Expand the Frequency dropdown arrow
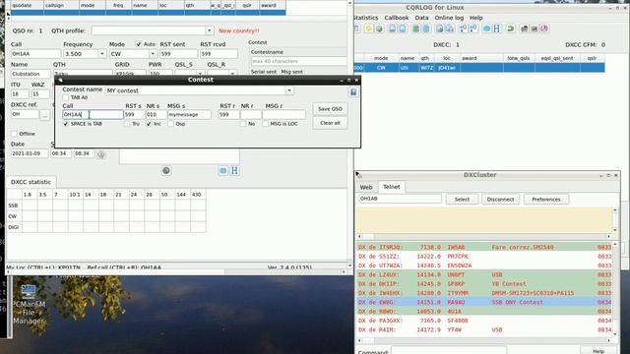This screenshot has width=630, height=354. coord(101,54)
